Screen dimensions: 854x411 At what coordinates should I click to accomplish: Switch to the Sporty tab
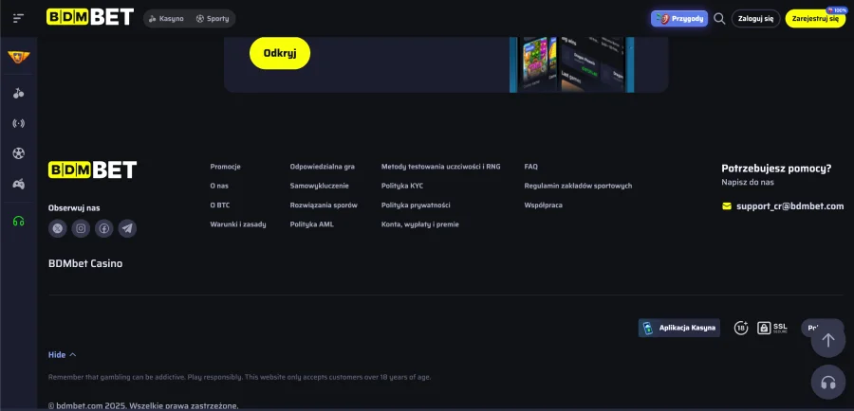click(x=213, y=19)
